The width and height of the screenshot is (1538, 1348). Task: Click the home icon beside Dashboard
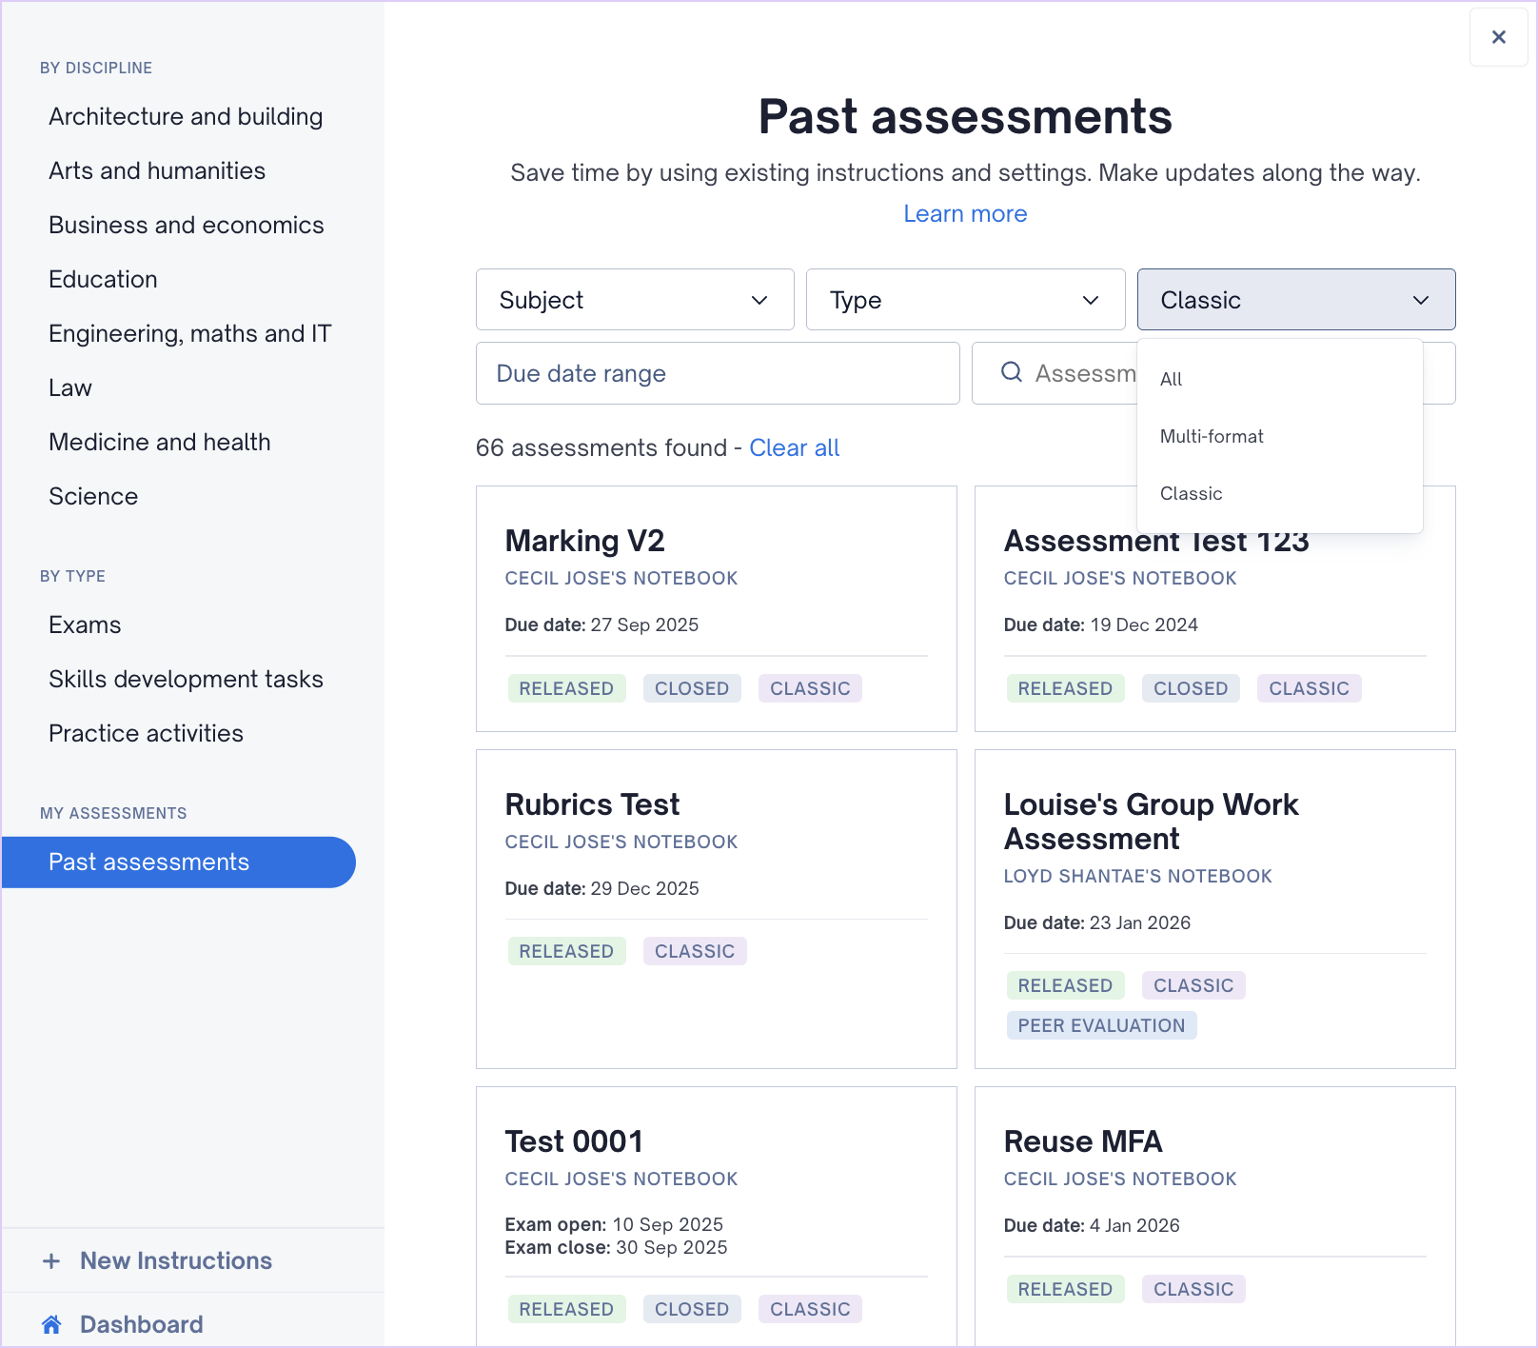[x=52, y=1324]
